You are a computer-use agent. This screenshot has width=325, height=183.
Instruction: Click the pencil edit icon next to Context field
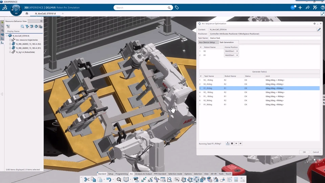tap(319, 29)
